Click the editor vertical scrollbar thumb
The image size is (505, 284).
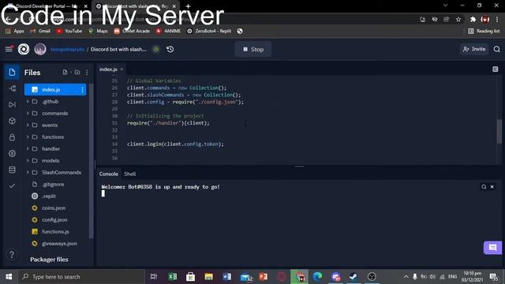tap(499, 132)
